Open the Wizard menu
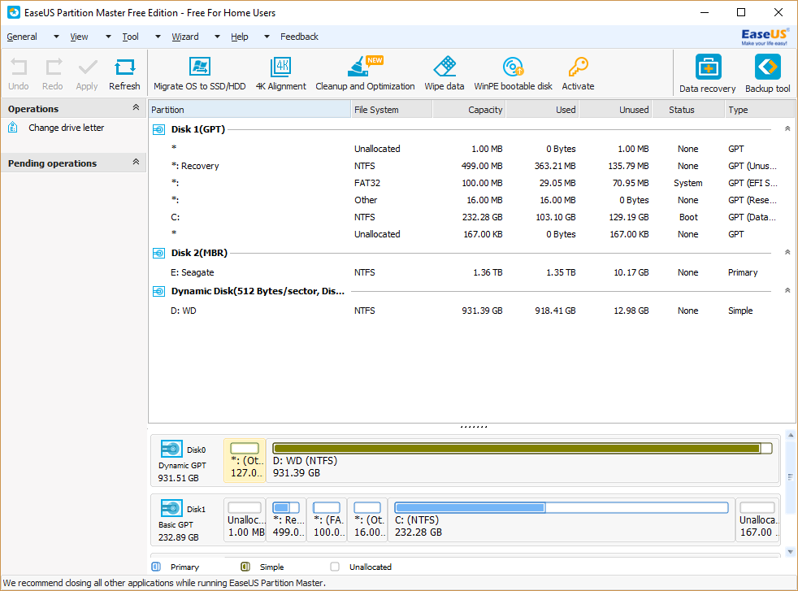 tap(185, 37)
